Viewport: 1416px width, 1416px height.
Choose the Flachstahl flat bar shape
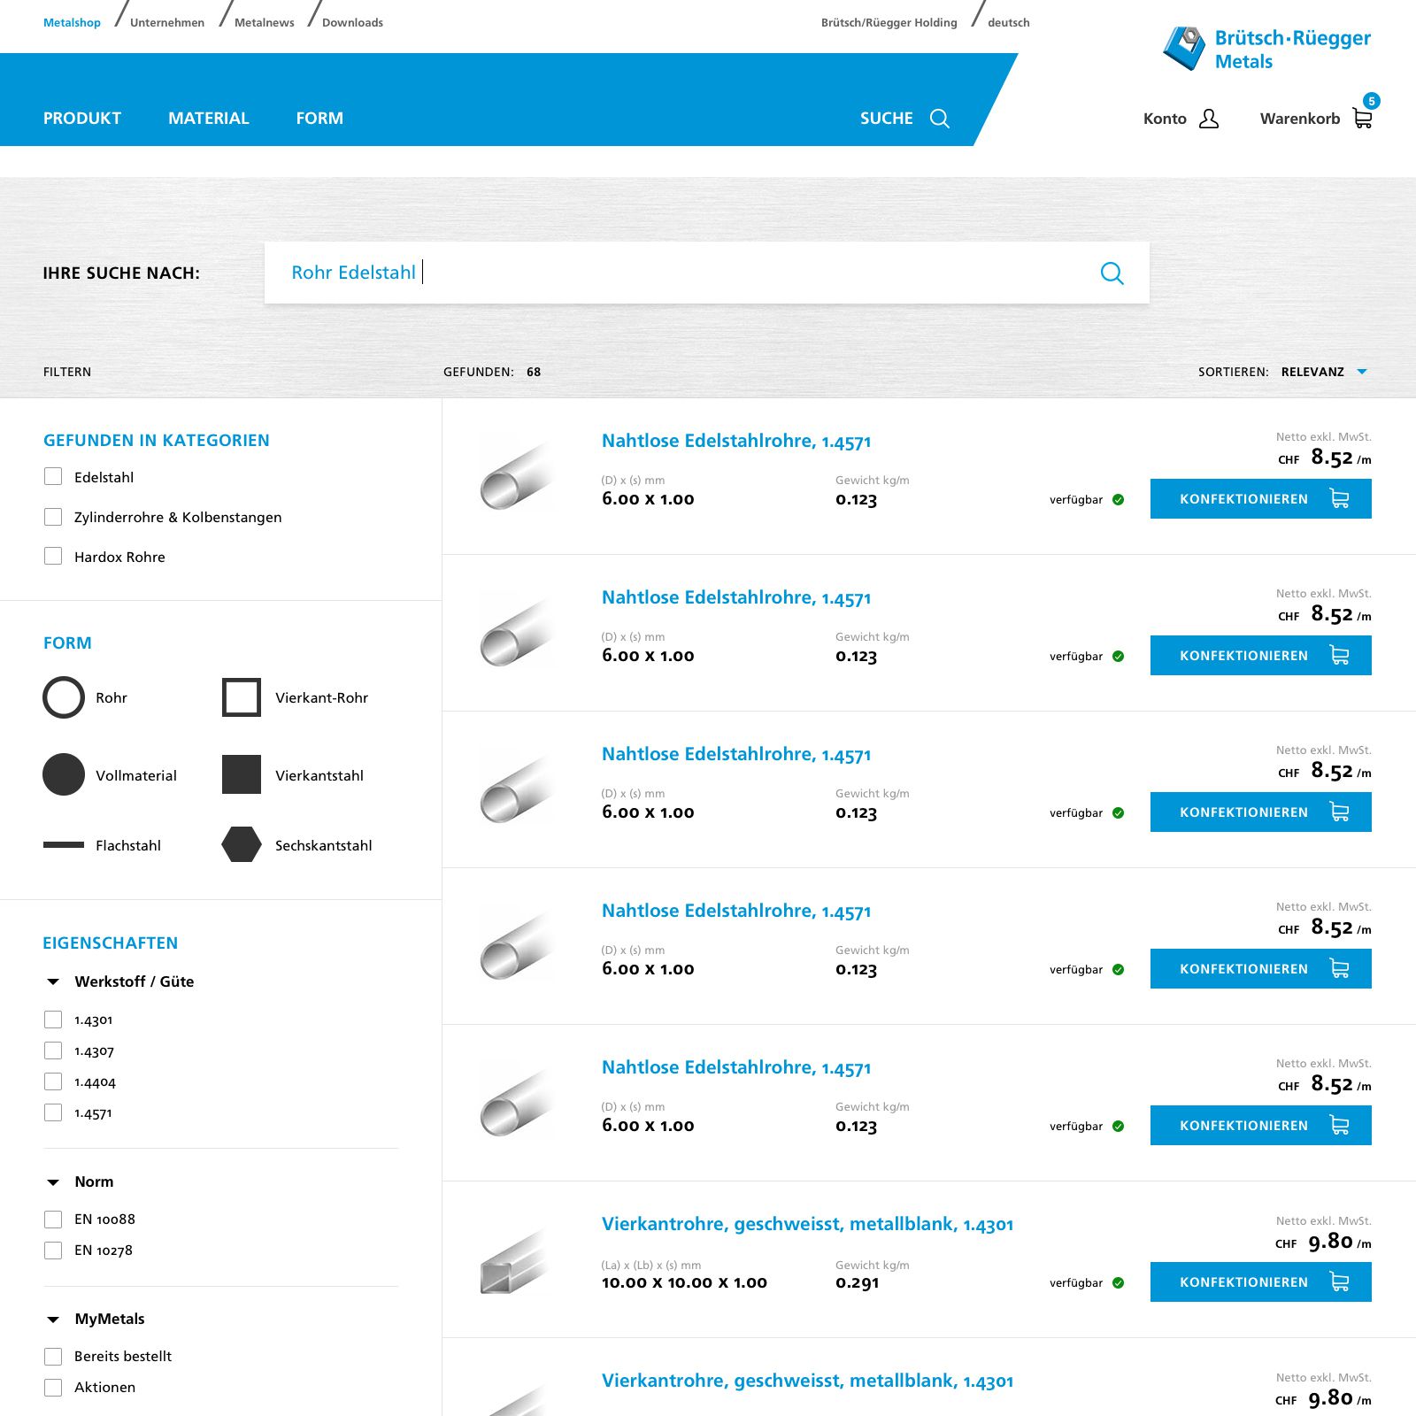pos(64,845)
